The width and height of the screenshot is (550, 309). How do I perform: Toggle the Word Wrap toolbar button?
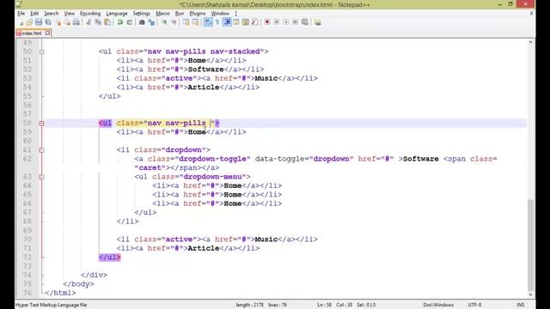(x=208, y=22)
